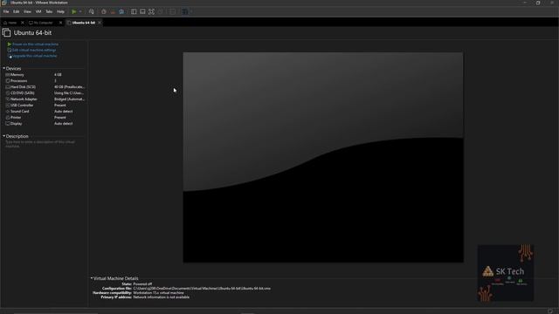Screen dimensions: 559x314
Task: Click the Memory value 4 GB
Action: tap(58, 75)
